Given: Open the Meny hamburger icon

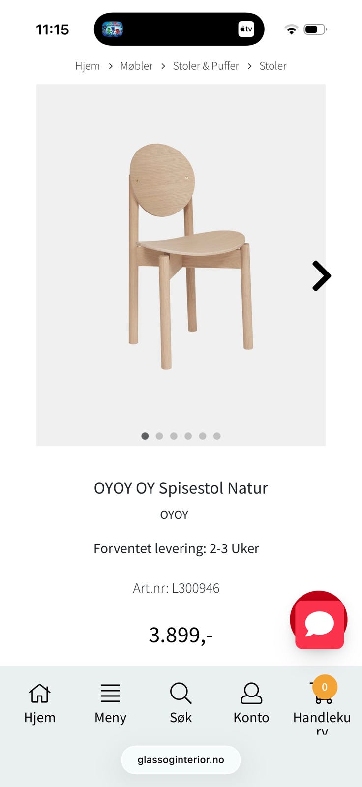Looking at the screenshot, I should [110, 694].
